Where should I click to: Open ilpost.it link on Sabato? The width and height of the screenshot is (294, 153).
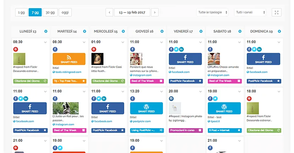pyautogui.click(x=215, y=121)
